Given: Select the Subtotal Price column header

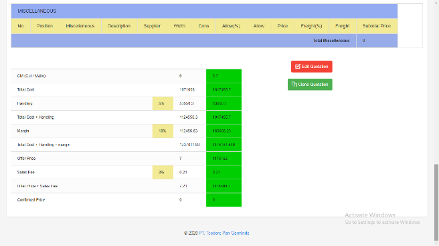Looking at the screenshot, I should (x=377, y=26).
